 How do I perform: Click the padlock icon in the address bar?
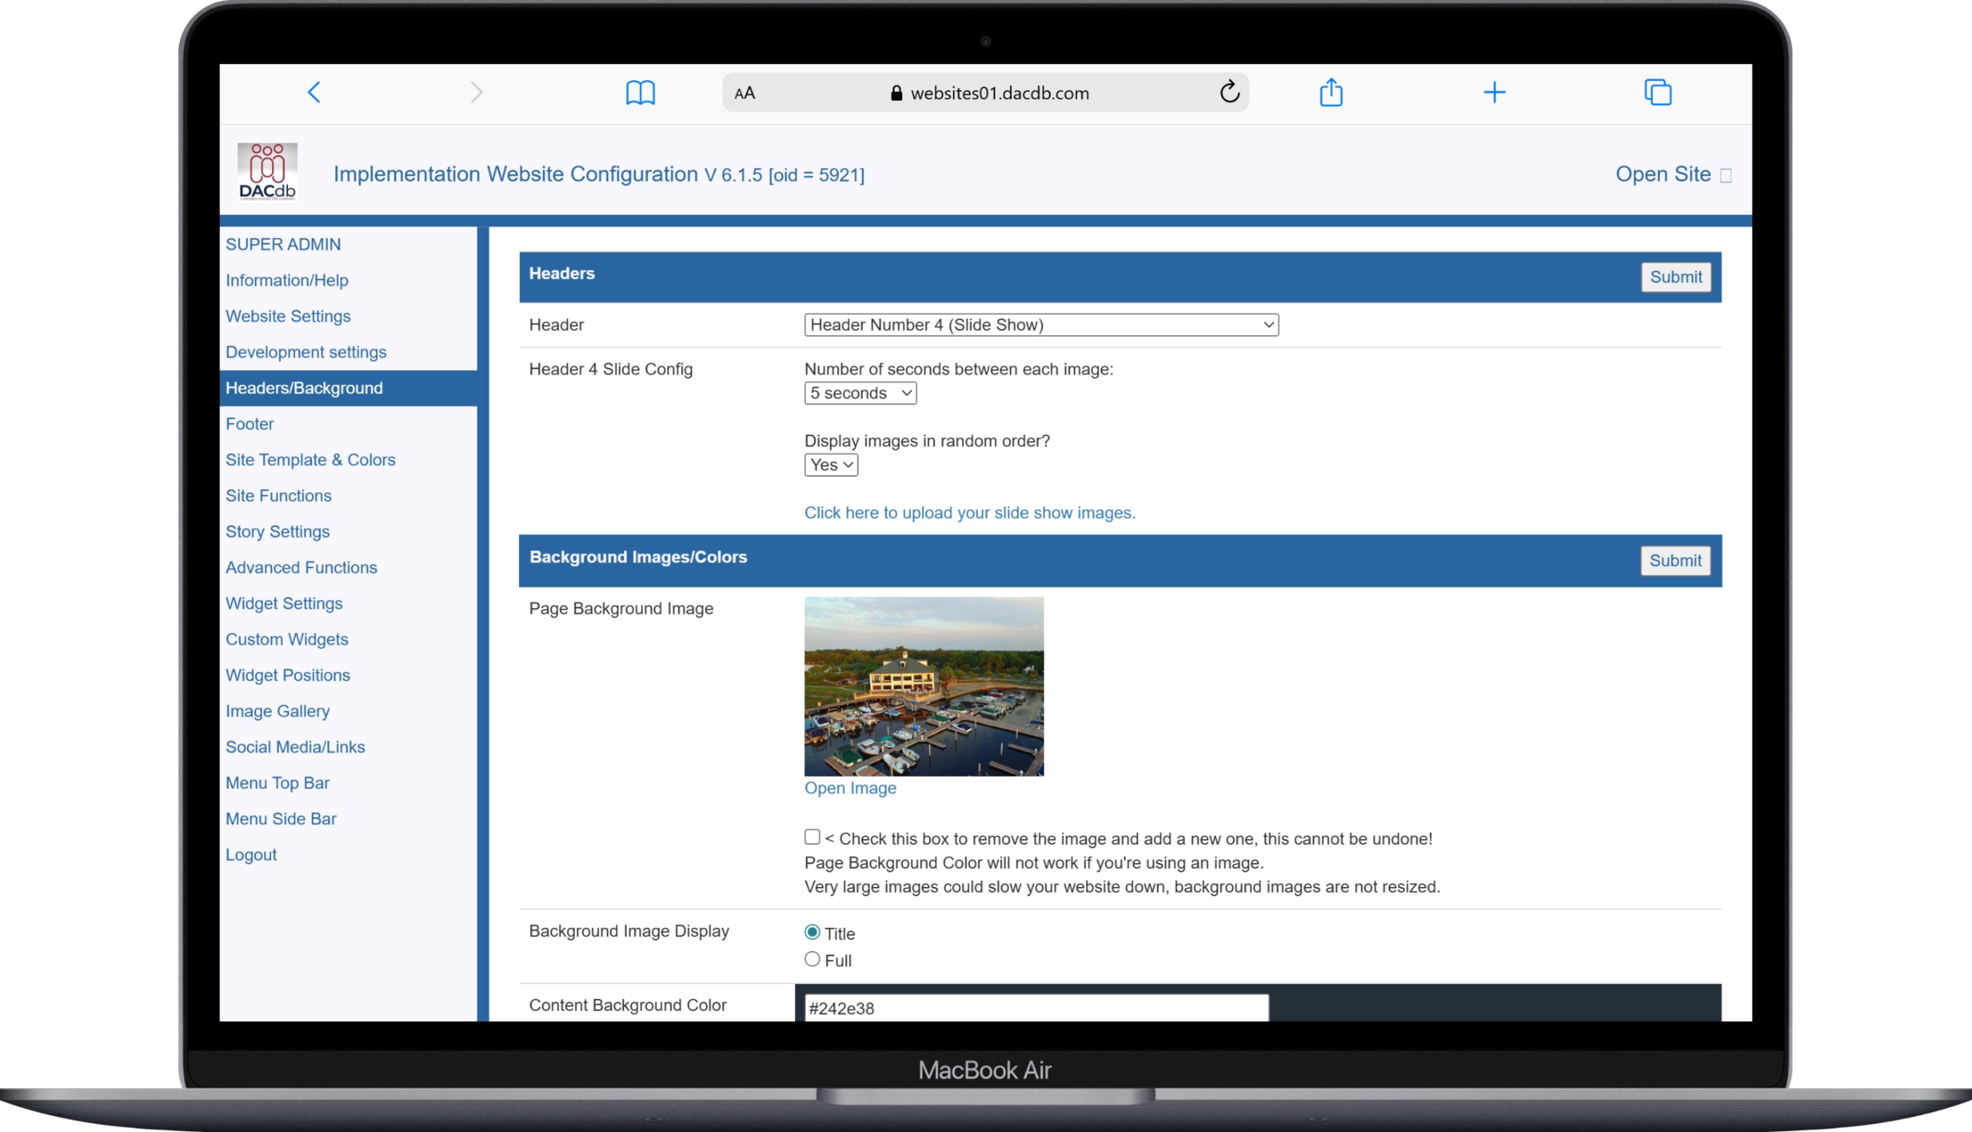[x=896, y=92]
